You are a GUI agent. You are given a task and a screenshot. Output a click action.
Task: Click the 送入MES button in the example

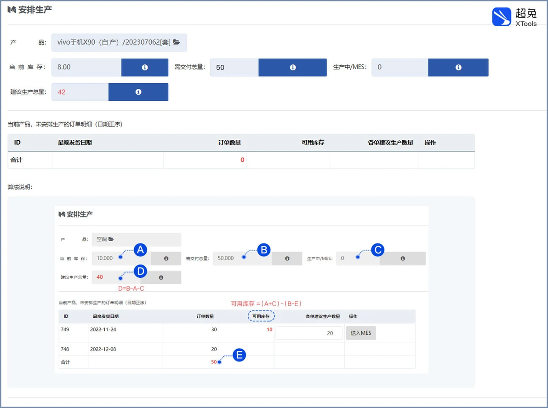point(361,333)
